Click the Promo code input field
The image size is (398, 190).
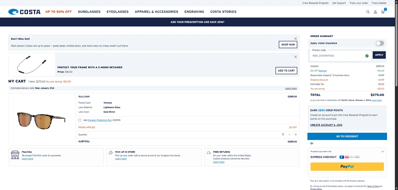point(340,56)
